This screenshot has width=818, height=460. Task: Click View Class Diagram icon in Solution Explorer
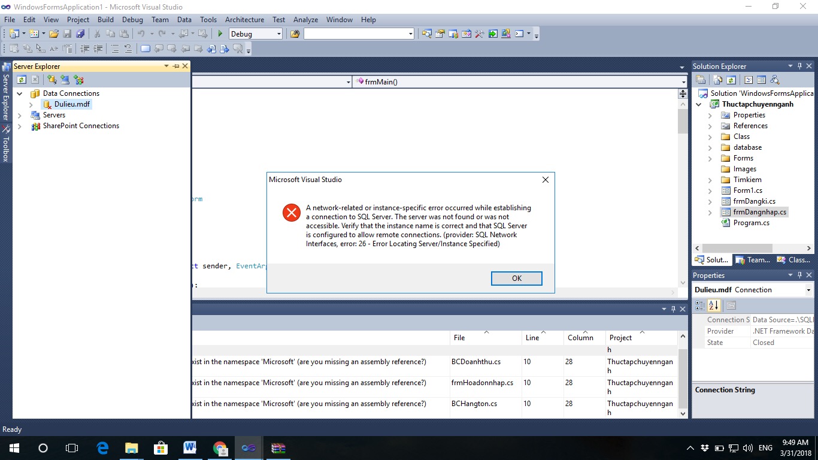click(x=775, y=80)
